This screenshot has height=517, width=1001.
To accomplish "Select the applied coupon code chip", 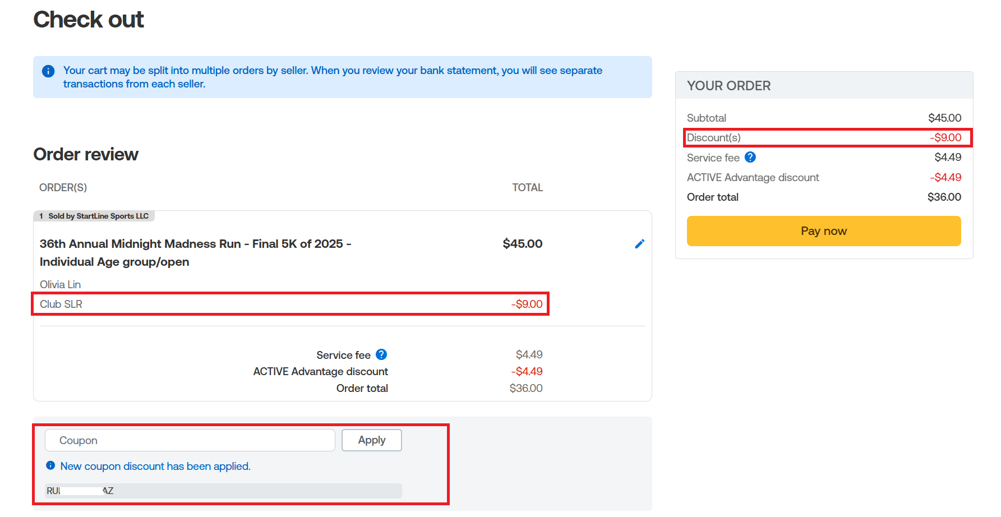I will point(223,491).
